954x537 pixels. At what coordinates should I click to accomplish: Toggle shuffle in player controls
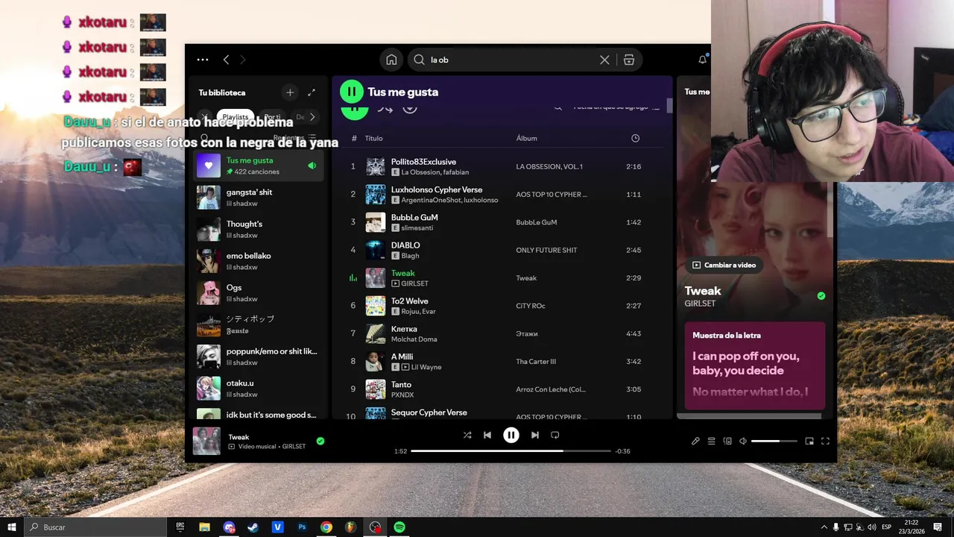(x=467, y=435)
